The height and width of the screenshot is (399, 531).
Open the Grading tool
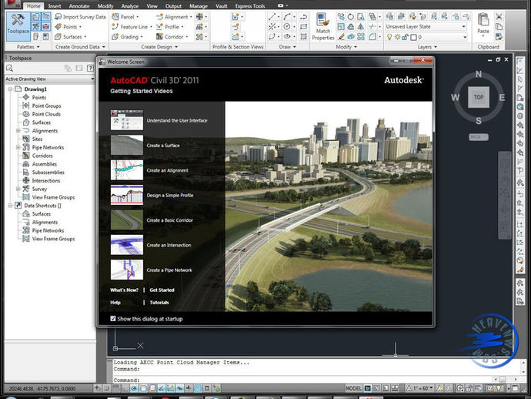(127, 37)
